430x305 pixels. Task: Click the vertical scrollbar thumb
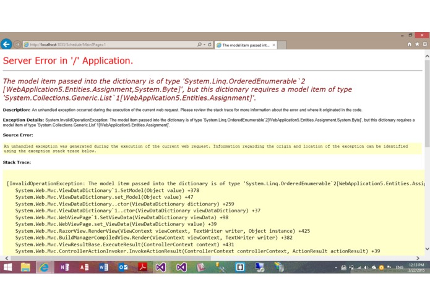coord(428,104)
